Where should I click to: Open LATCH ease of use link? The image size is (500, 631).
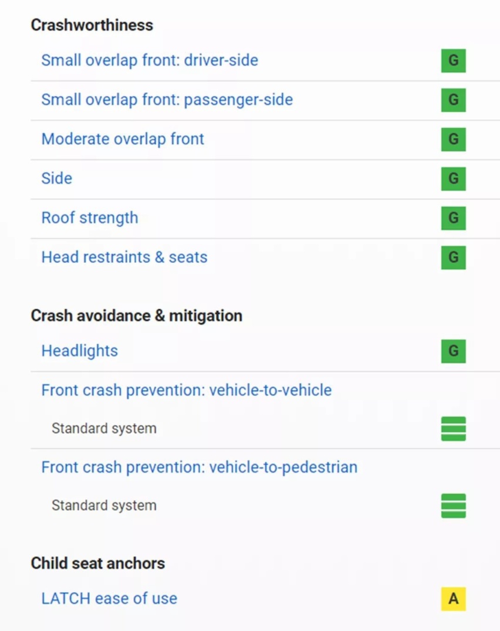pyautogui.click(x=109, y=598)
